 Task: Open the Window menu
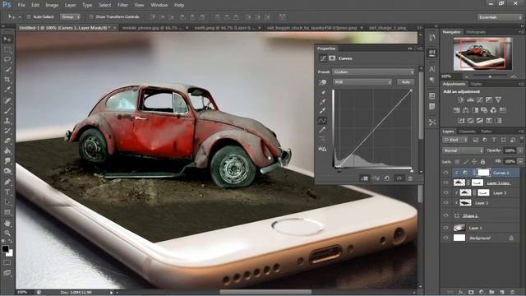pos(159,5)
